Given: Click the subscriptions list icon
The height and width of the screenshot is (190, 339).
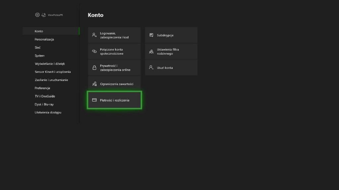Looking at the screenshot, I should click(x=151, y=35).
